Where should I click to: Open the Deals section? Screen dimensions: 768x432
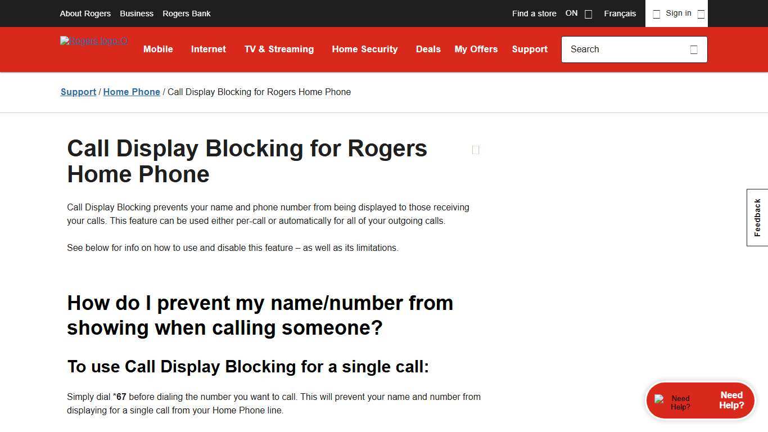[428, 49]
